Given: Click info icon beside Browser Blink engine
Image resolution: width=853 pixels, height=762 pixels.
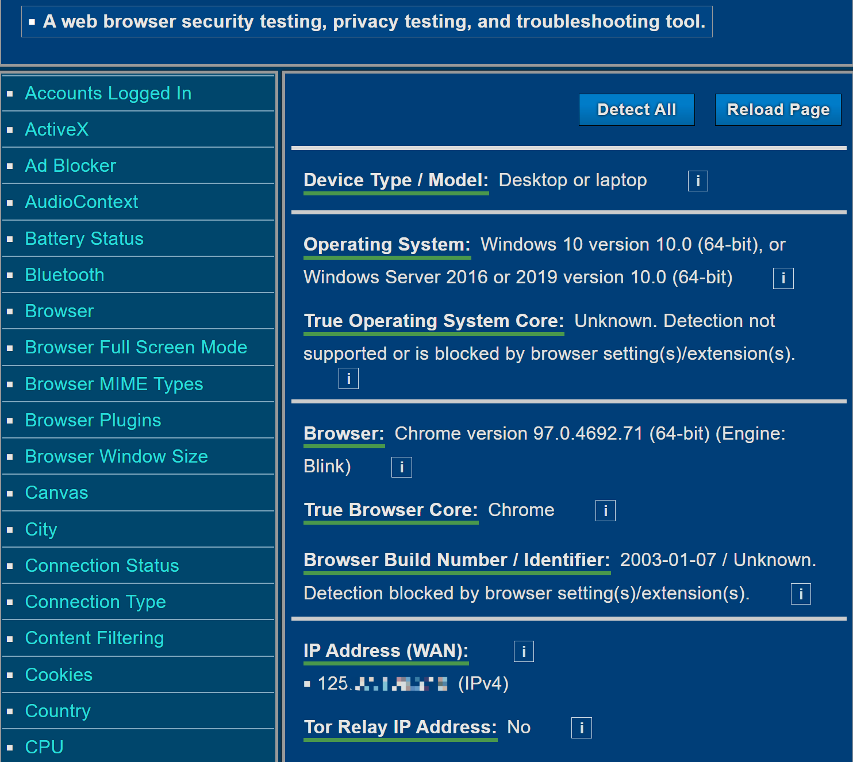Looking at the screenshot, I should point(402,467).
